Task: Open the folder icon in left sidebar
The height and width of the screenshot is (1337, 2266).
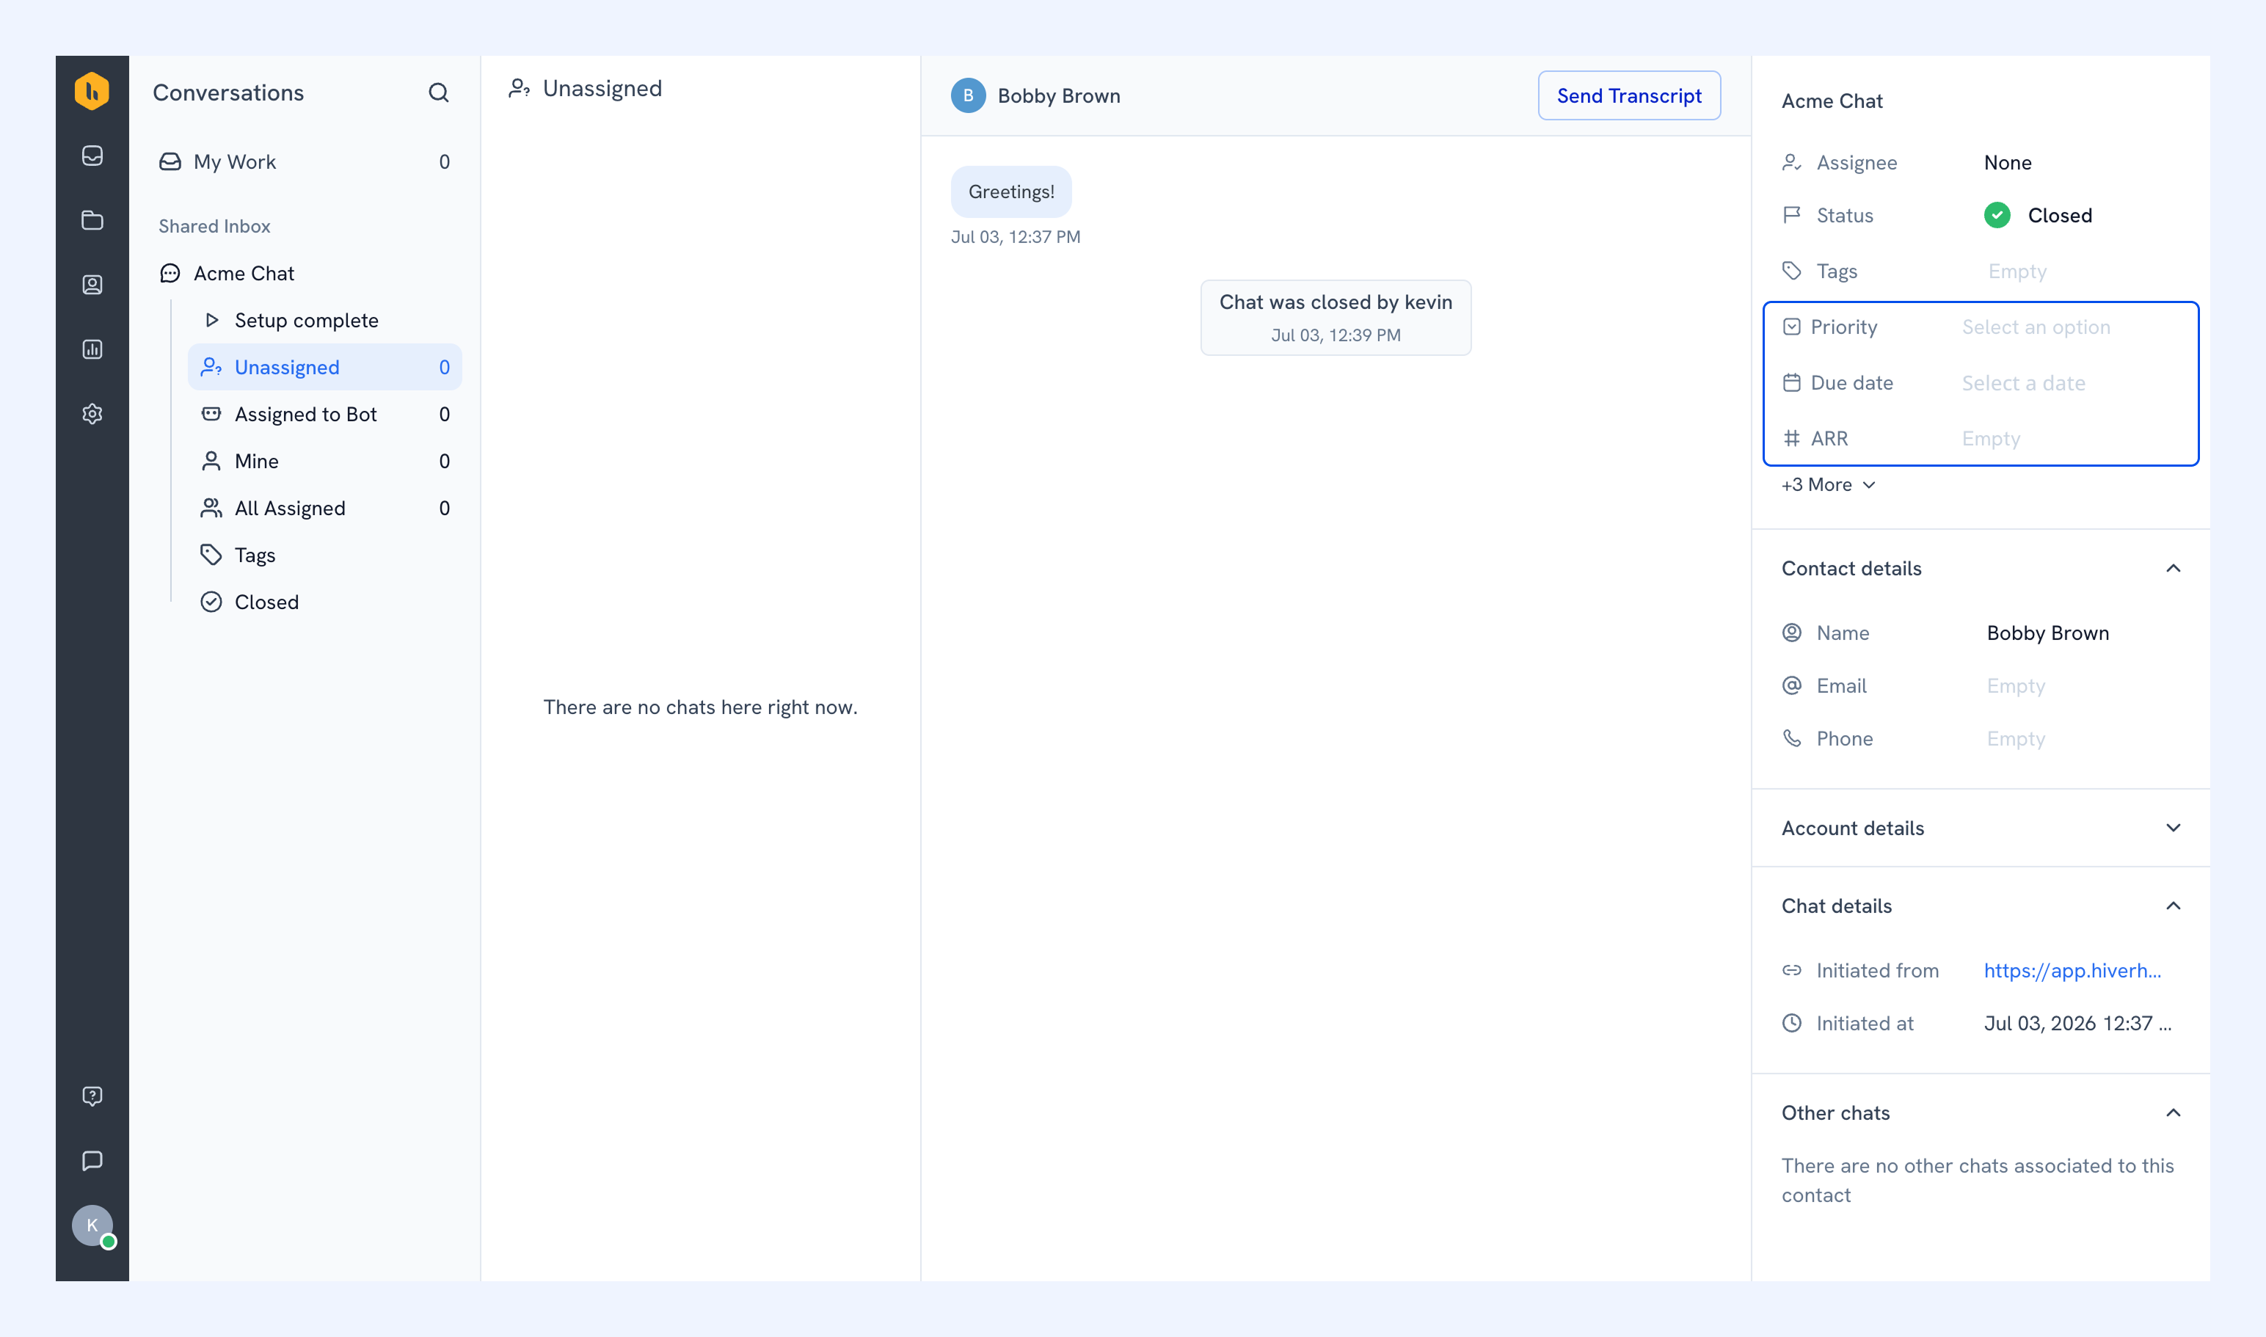Action: tap(92, 220)
